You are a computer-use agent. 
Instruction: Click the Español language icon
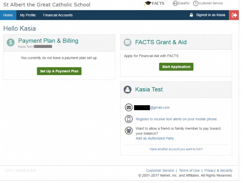click(175, 3)
